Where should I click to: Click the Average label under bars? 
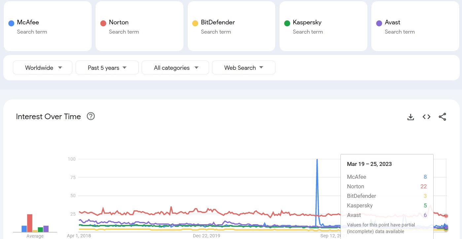pos(35,236)
